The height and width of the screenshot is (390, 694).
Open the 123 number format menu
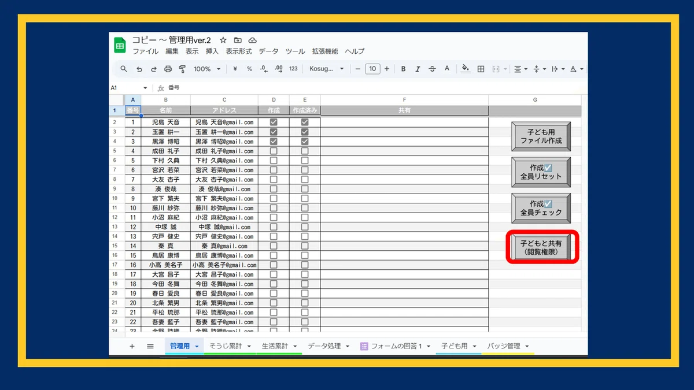pyautogui.click(x=293, y=69)
